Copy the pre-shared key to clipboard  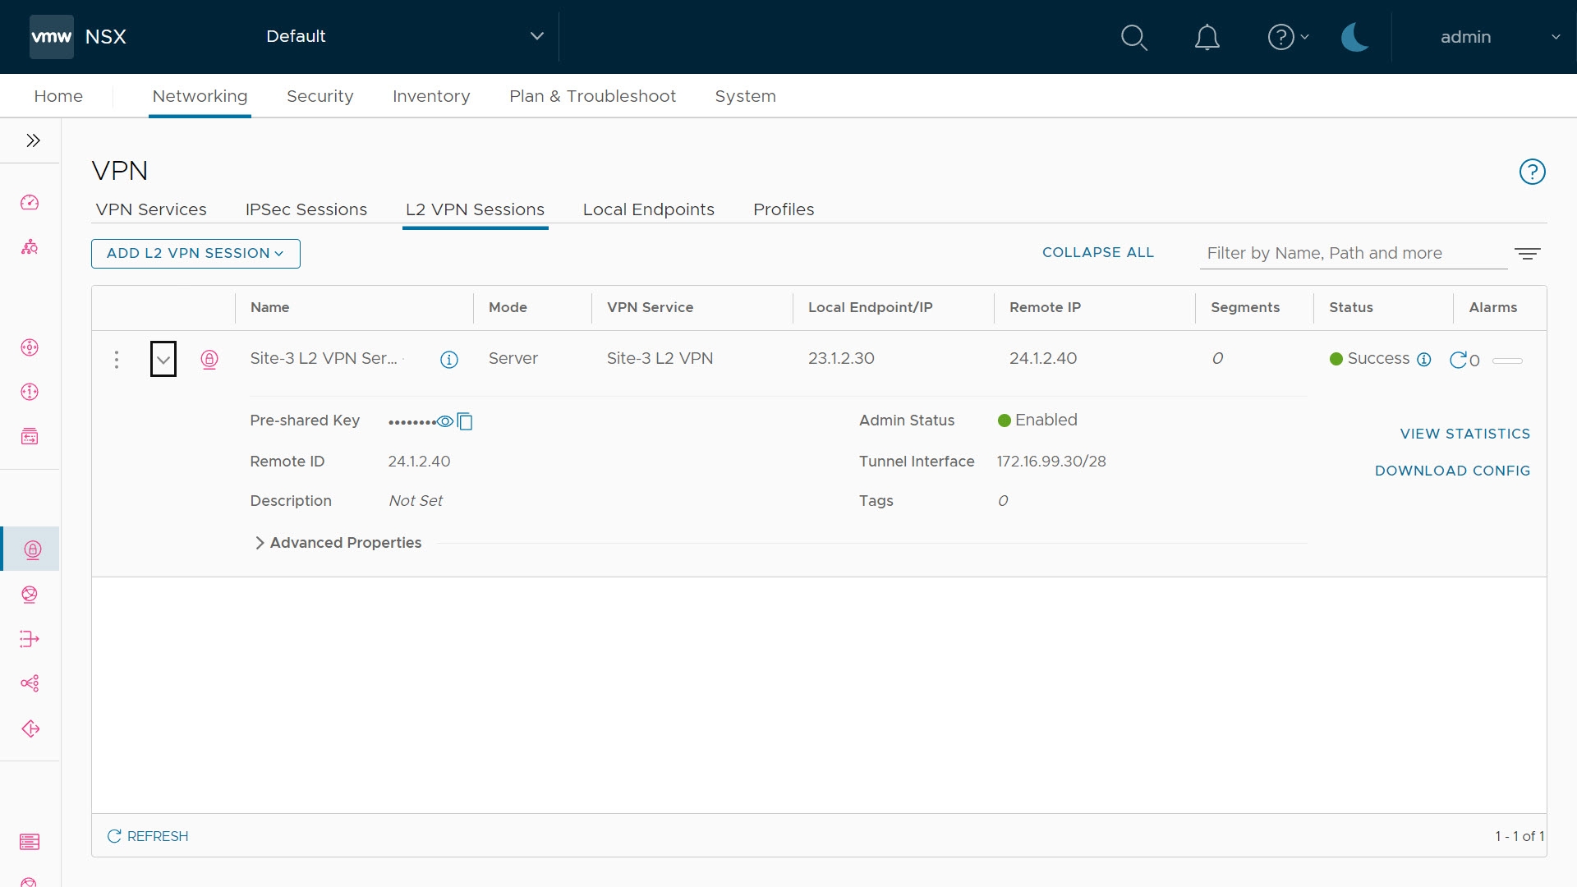[465, 421]
